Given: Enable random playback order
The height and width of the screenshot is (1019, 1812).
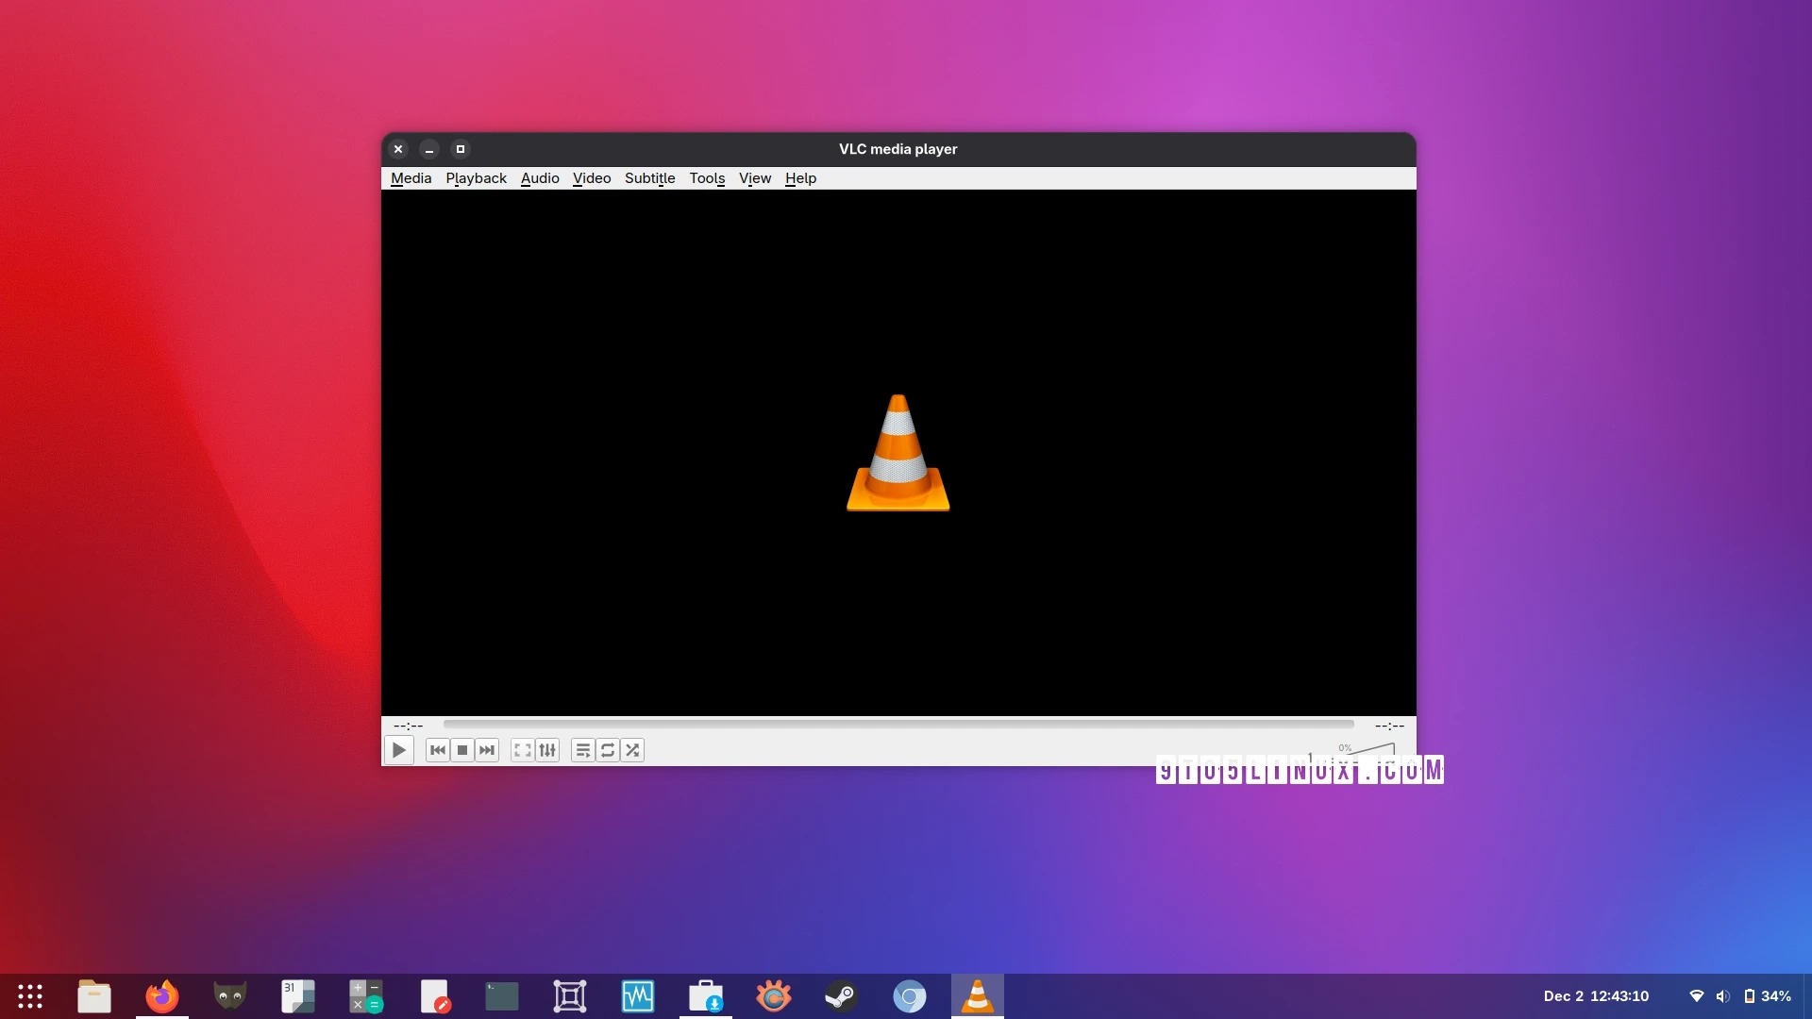Looking at the screenshot, I should [x=632, y=750].
